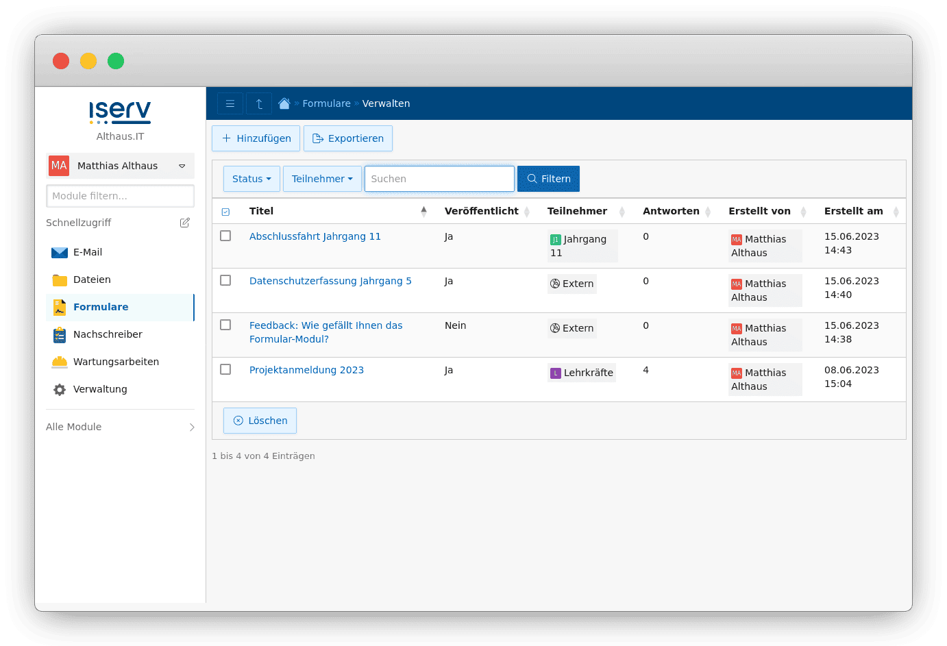Image resolution: width=947 pixels, height=646 pixels.
Task: Edit Schnellzugriff with the pencil icon
Action: pyautogui.click(x=185, y=223)
